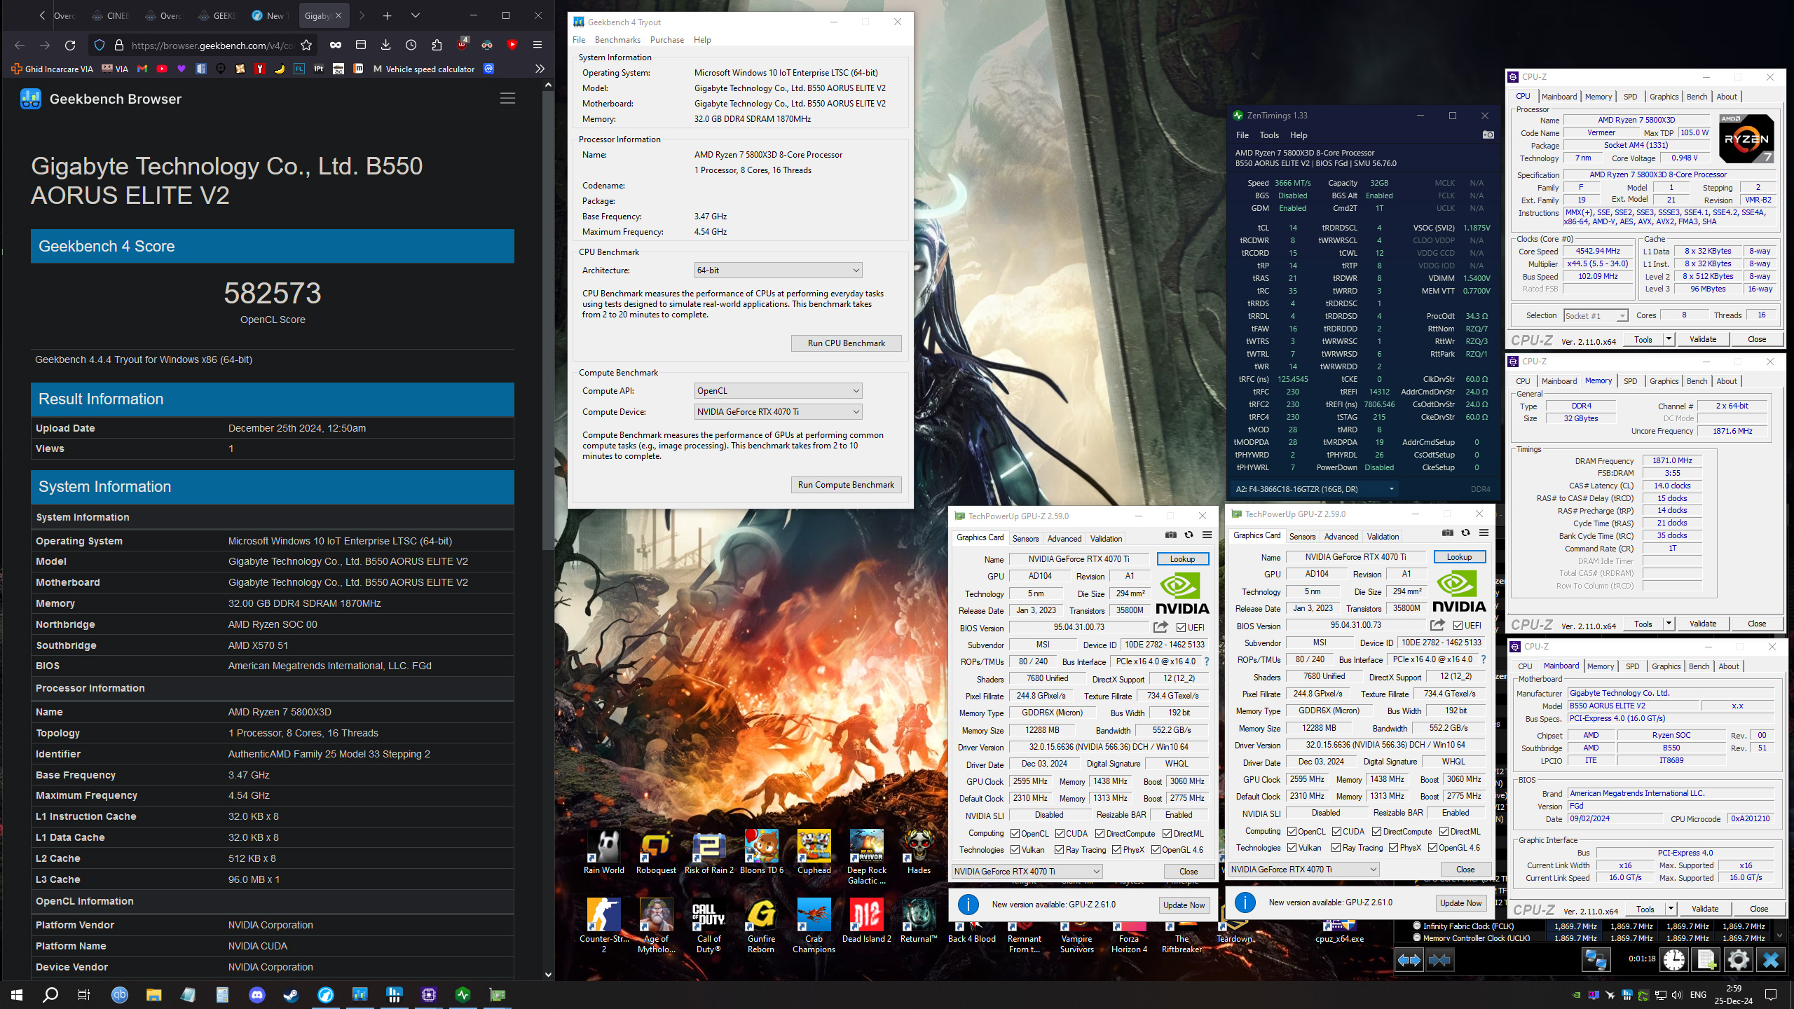The image size is (1794, 1009).
Task: Toggle OpenGL 4.6 checkbox in right GPU-Z window
Action: [x=1432, y=847]
